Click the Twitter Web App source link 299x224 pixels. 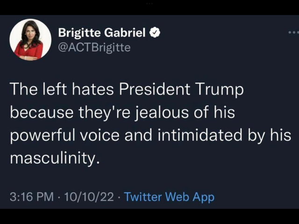169,197
